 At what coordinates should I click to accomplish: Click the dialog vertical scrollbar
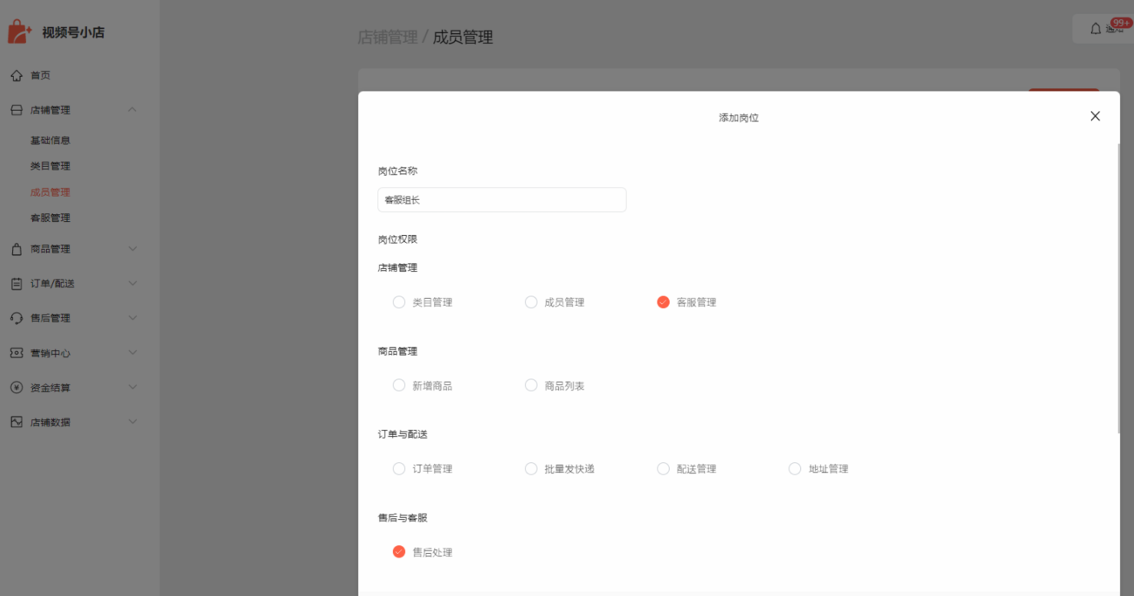[1119, 288]
